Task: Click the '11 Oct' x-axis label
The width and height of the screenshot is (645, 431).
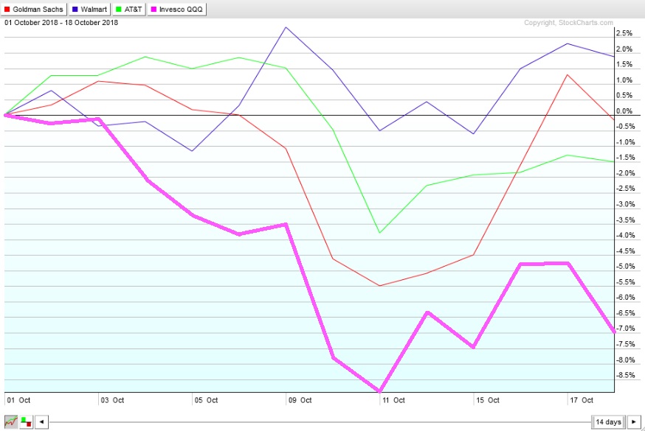Action: tap(393, 400)
